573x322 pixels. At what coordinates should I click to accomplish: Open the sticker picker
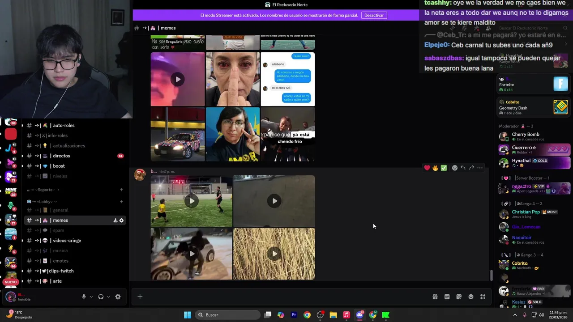coord(459,297)
